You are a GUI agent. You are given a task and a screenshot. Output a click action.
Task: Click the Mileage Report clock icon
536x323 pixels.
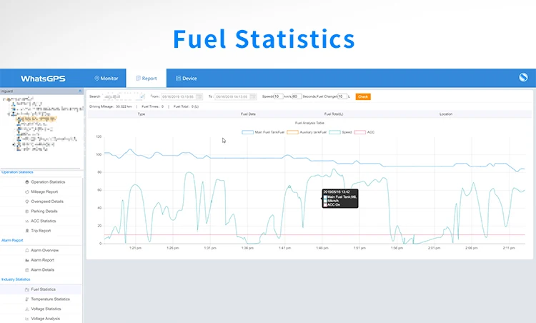27,192
